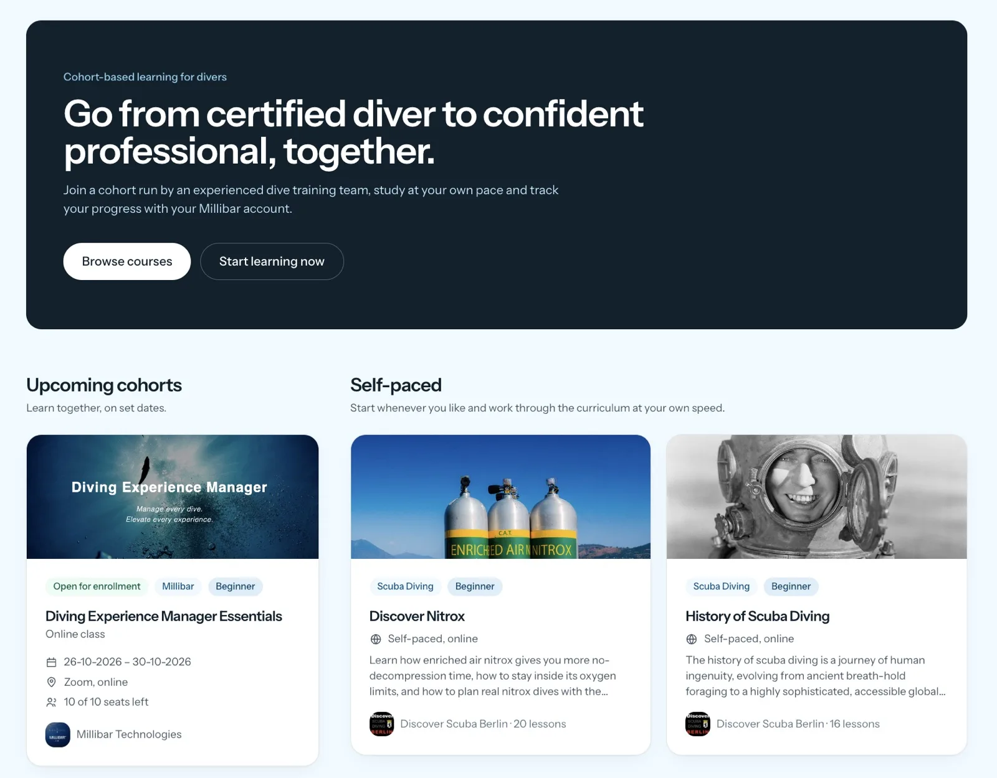The image size is (997, 778).
Task: Click the location pin icon next to Zoom, online
Action: click(52, 682)
